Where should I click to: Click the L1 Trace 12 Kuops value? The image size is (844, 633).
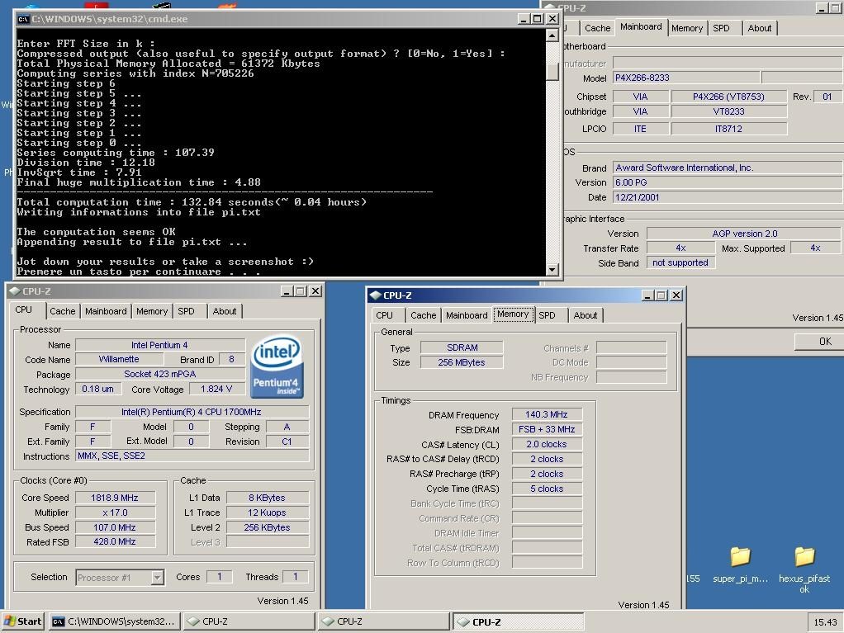(268, 513)
